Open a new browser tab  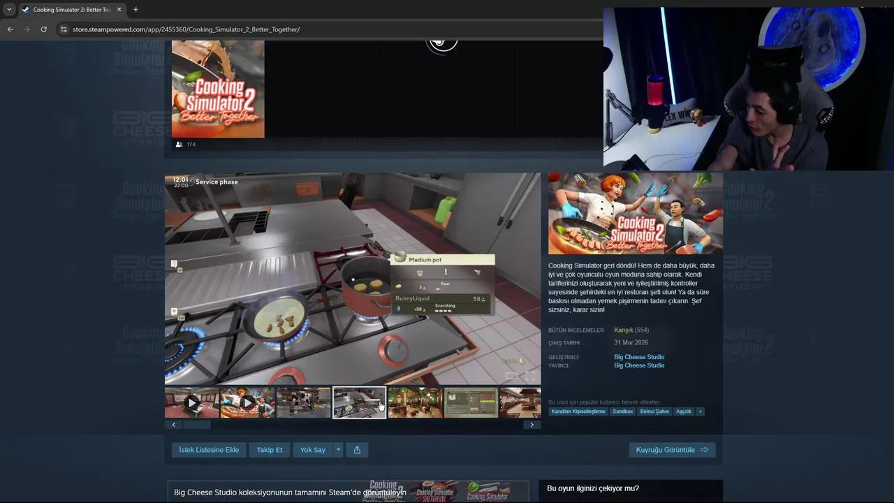click(135, 10)
